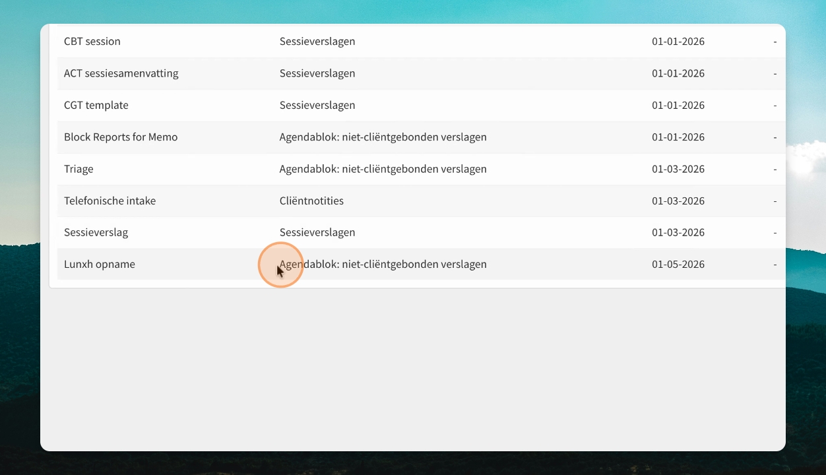This screenshot has height=475, width=826.
Task: Click Agendablok type in Triage row
Action: pos(383,169)
